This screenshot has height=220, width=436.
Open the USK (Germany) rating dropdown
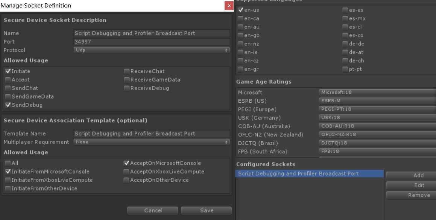pos(377,117)
